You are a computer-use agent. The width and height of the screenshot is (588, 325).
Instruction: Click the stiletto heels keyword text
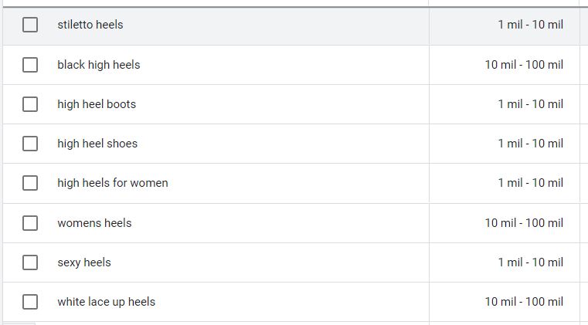(90, 25)
